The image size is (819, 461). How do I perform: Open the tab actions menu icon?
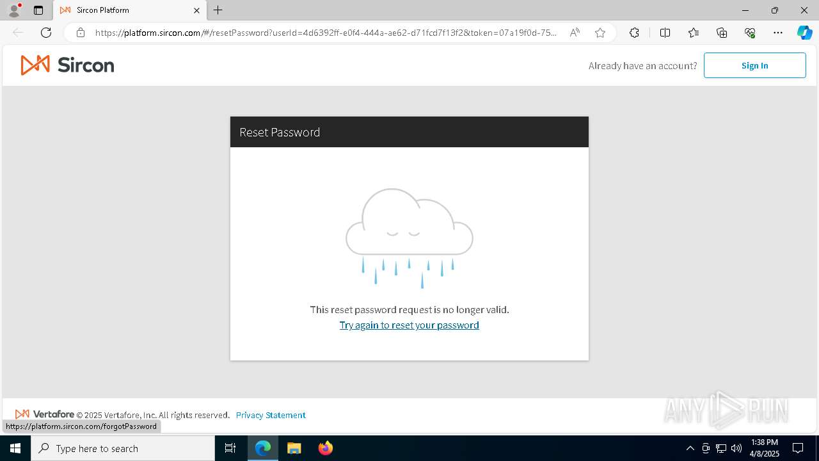click(x=38, y=10)
